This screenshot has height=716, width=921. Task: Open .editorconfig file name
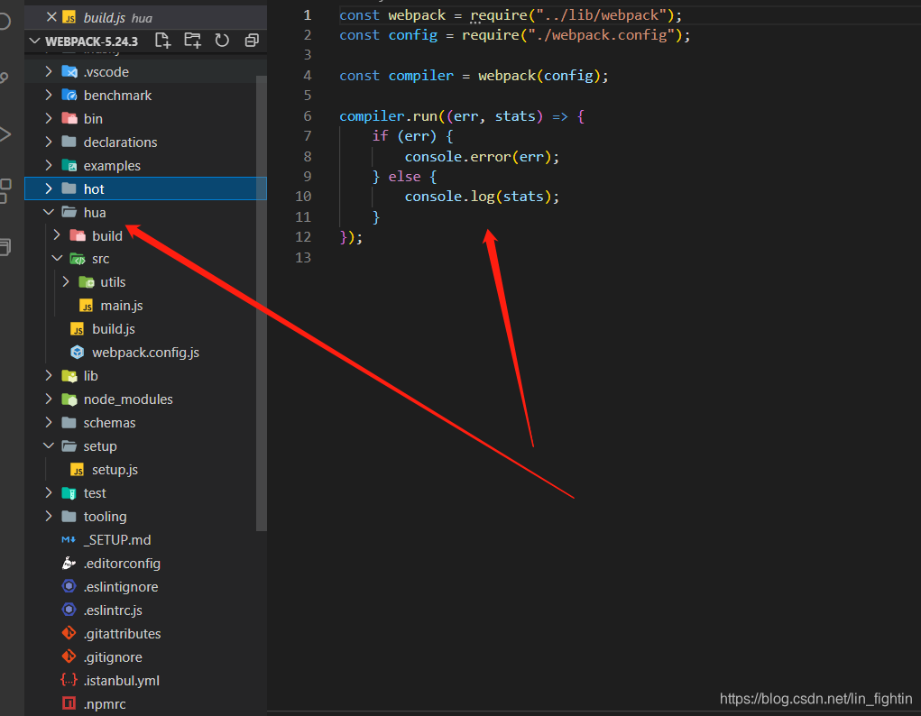(x=122, y=564)
